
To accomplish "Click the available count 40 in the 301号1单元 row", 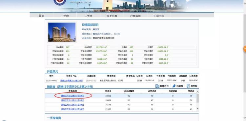I will coord(152,96).
